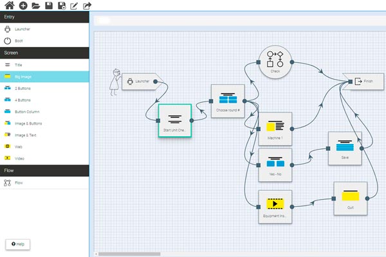Select the Launcher entry in the sidebar

pyautogui.click(x=44, y=29)
